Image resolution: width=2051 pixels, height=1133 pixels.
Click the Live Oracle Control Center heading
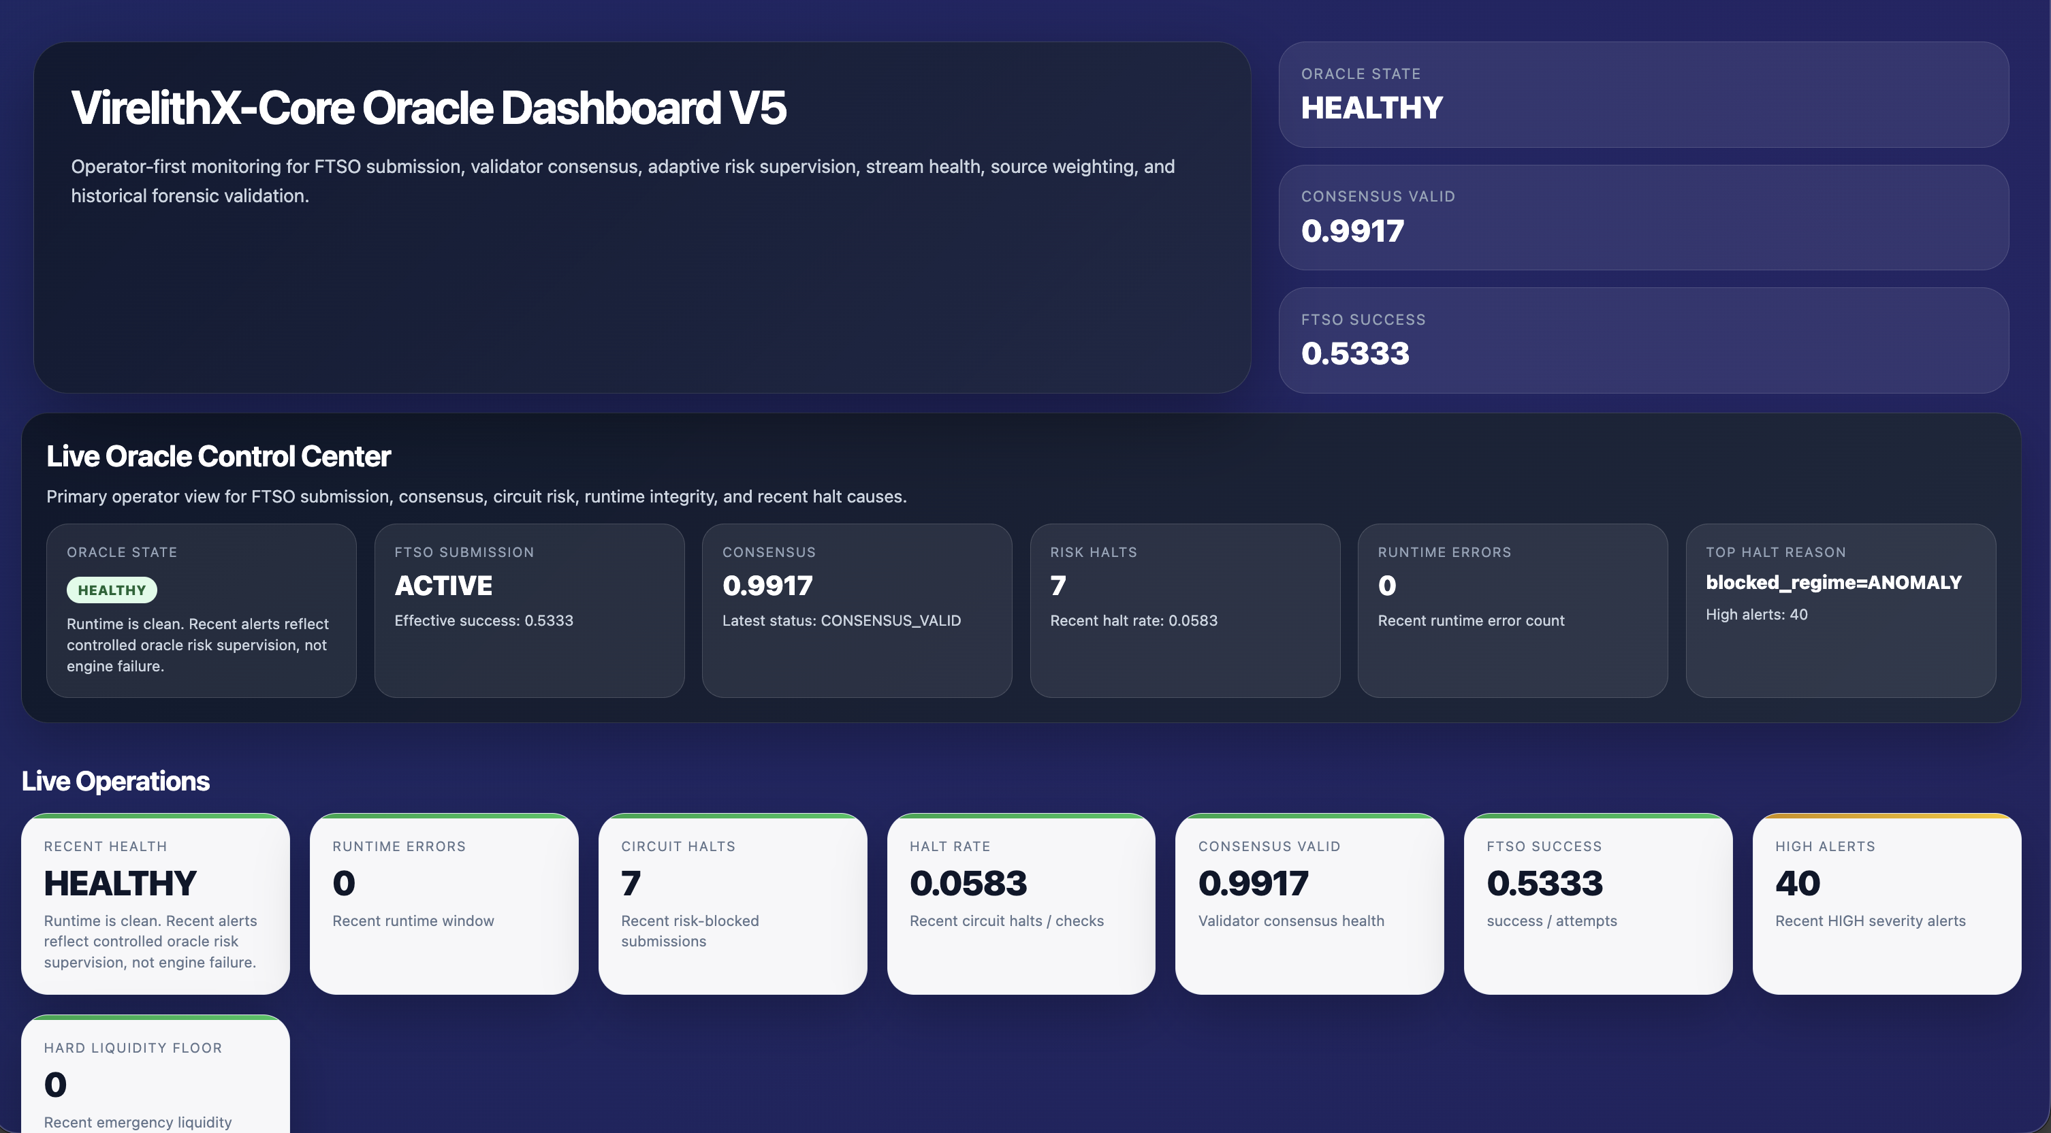(x=218, y=456)
